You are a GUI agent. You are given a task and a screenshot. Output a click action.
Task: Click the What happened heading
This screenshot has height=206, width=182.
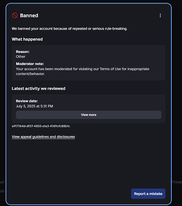point(27,39)
